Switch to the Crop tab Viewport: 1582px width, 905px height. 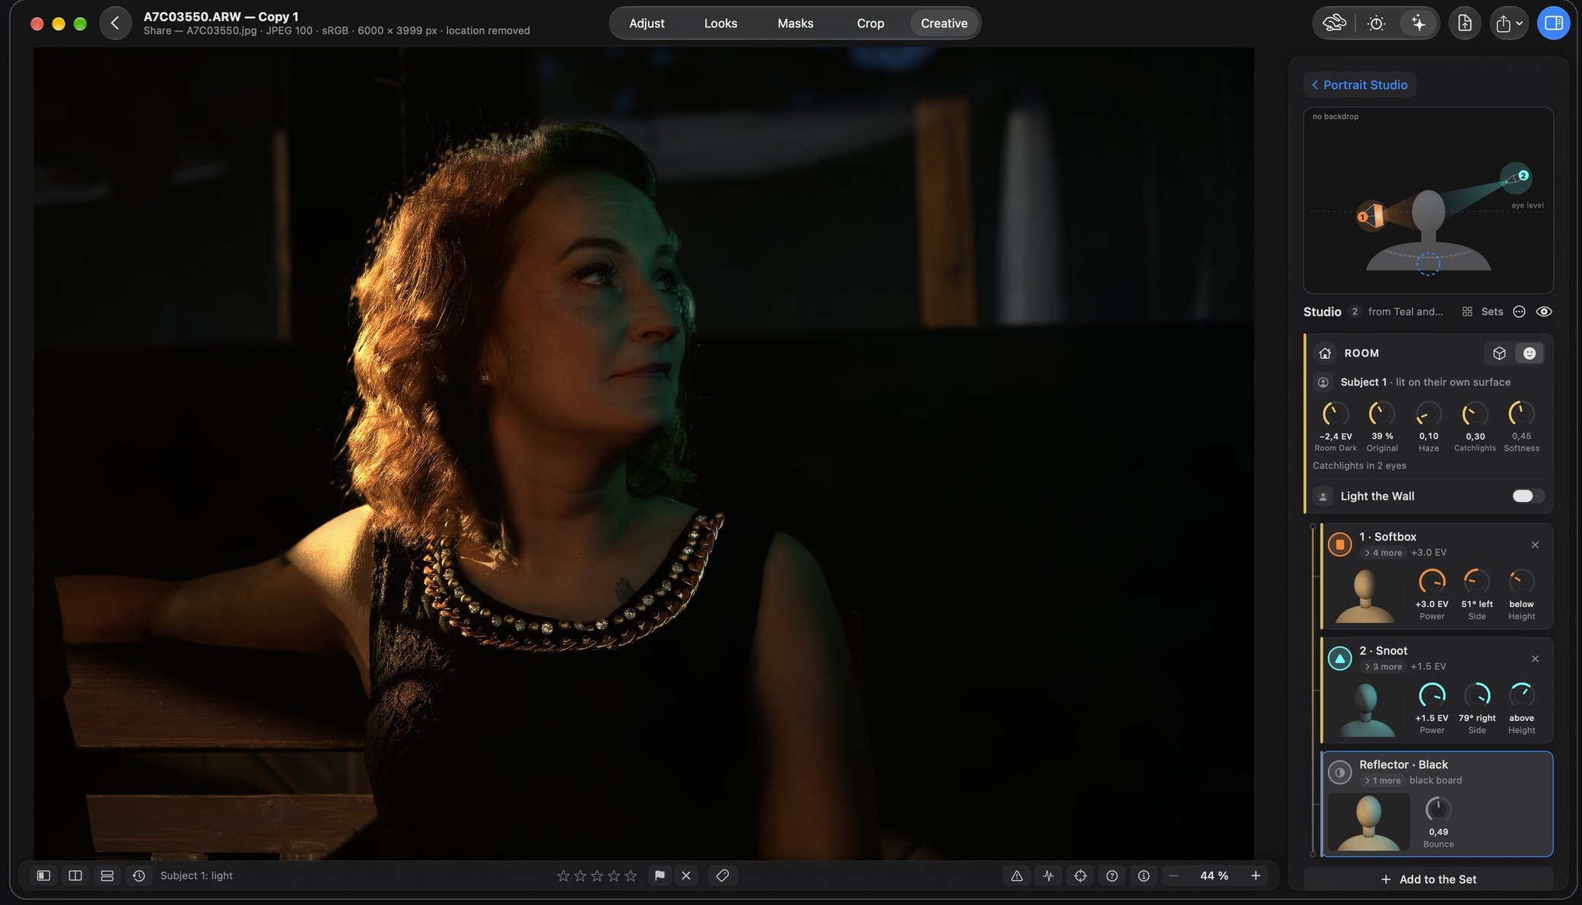tap(870, 23)
